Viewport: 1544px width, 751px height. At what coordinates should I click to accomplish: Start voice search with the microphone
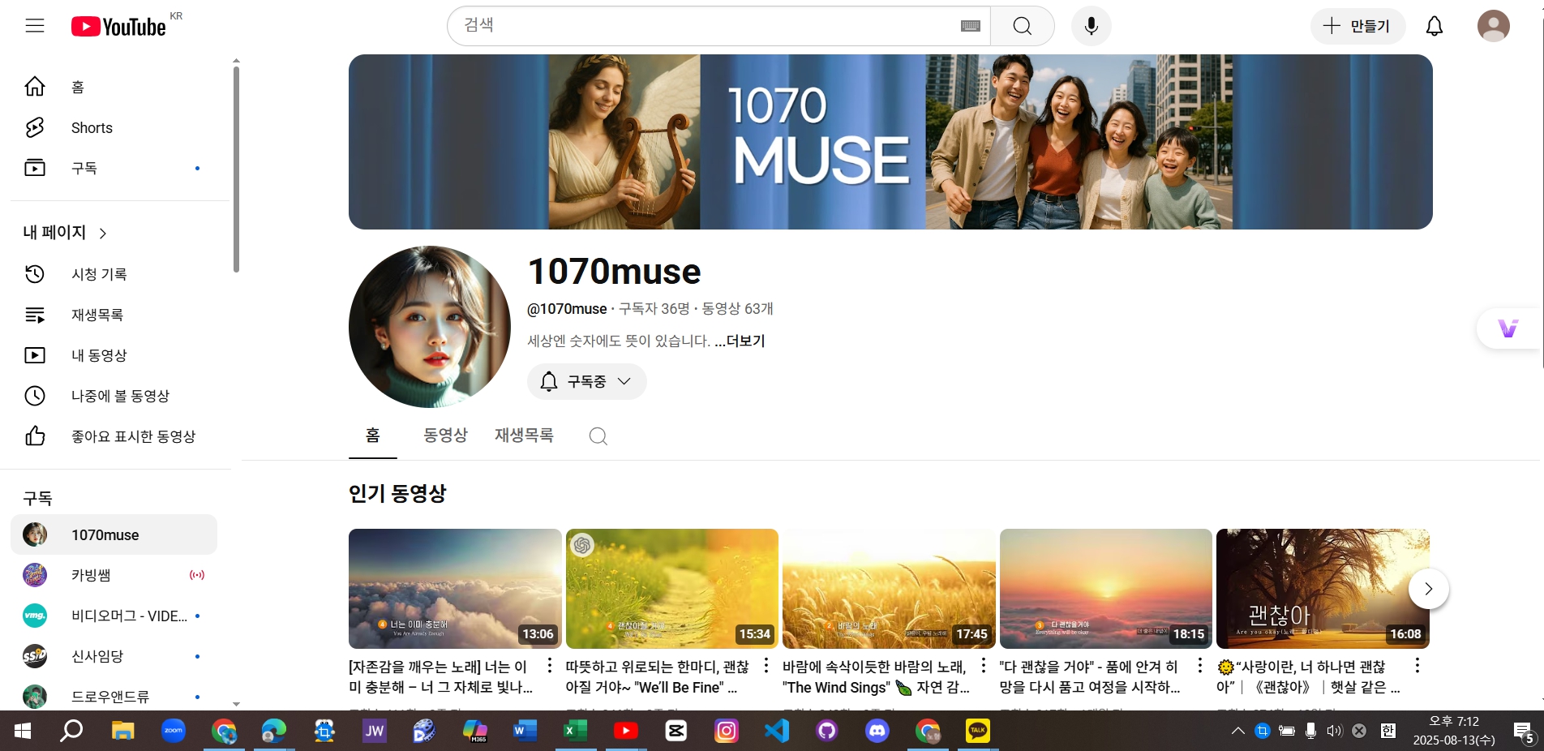pyautogui.click(x=1092, y=26)
